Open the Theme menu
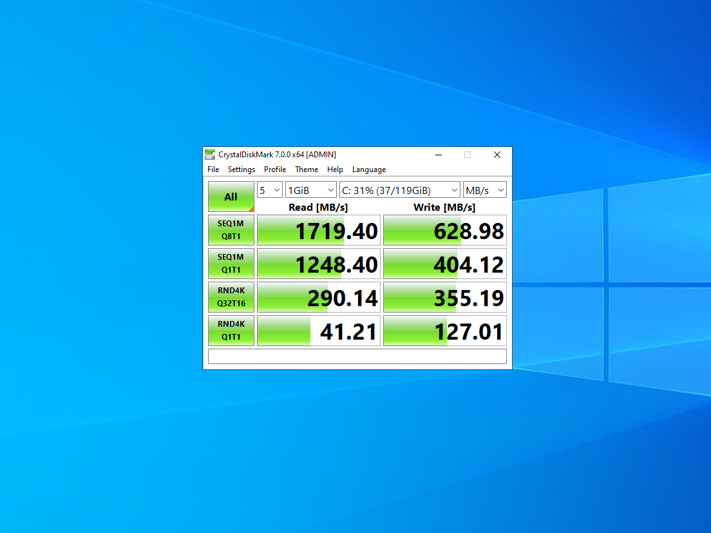The height and width of the screenshot is (533, 711). tap(307, 170)
